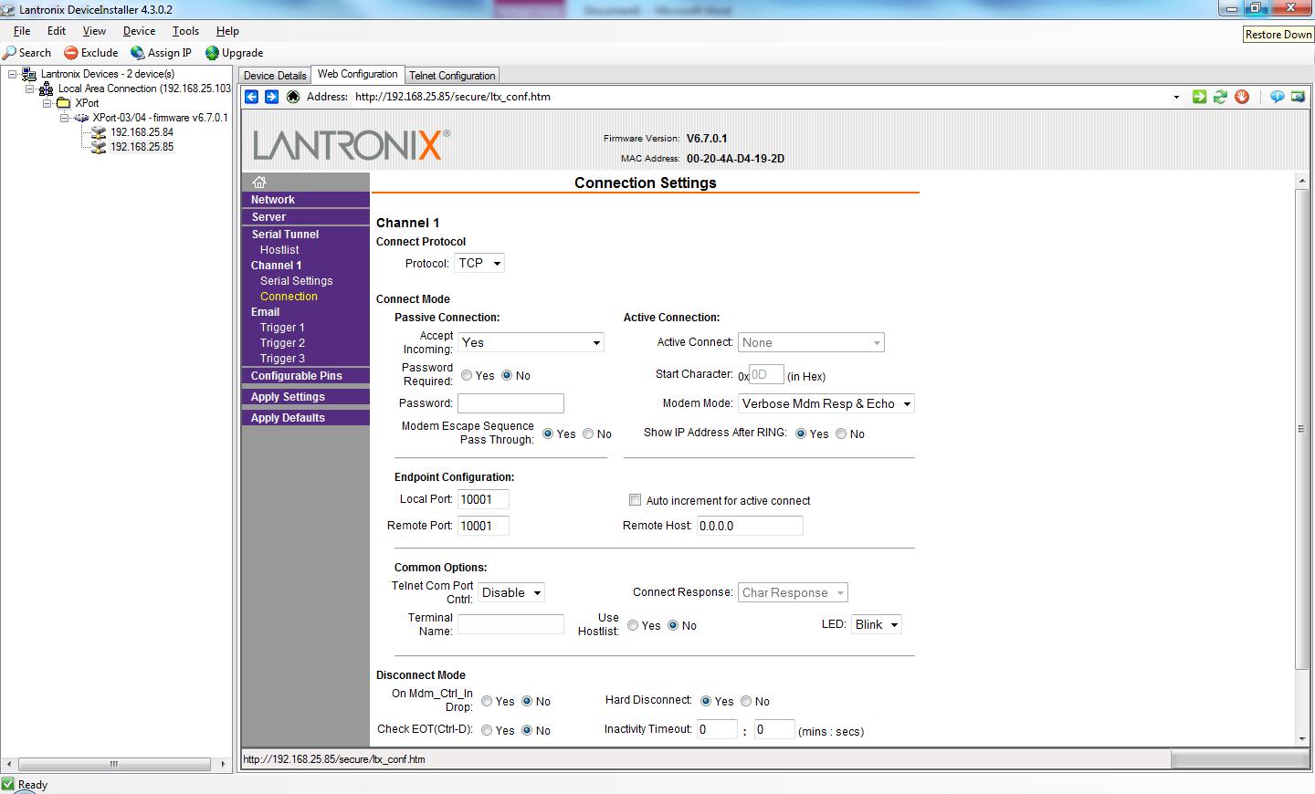Screen dimensions: 1315x794
Task: Open the Device menu
Action: click(139, 31)
